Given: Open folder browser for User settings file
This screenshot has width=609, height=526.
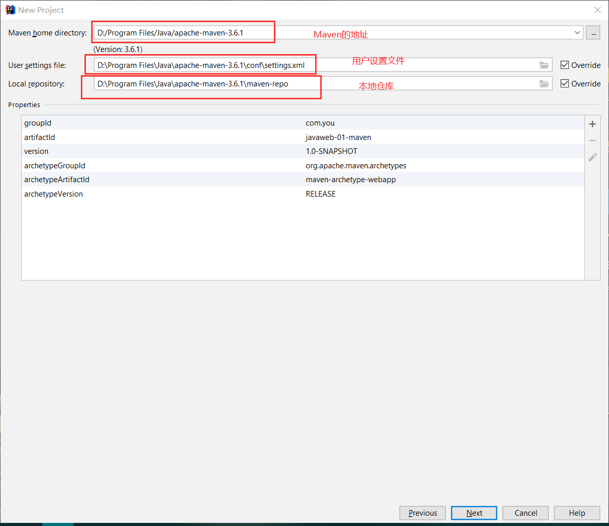Looking at the screenshot, I should point(544,65).
